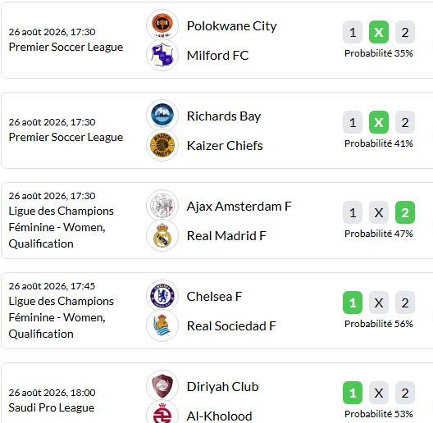Click the Probabilité 47% label

pyautogui.click(x=379, y=234)
